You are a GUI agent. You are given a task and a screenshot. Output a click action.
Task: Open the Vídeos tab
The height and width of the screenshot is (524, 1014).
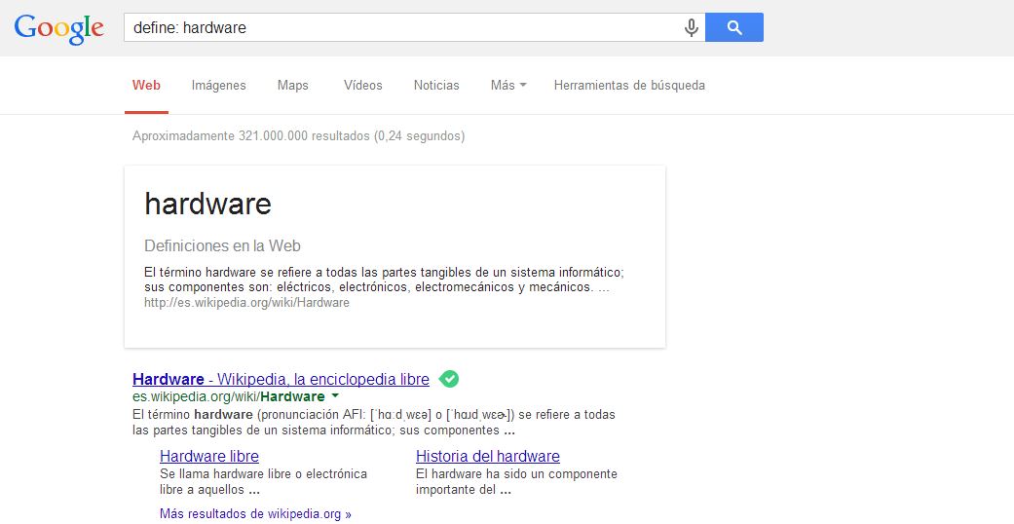(362, 86)
